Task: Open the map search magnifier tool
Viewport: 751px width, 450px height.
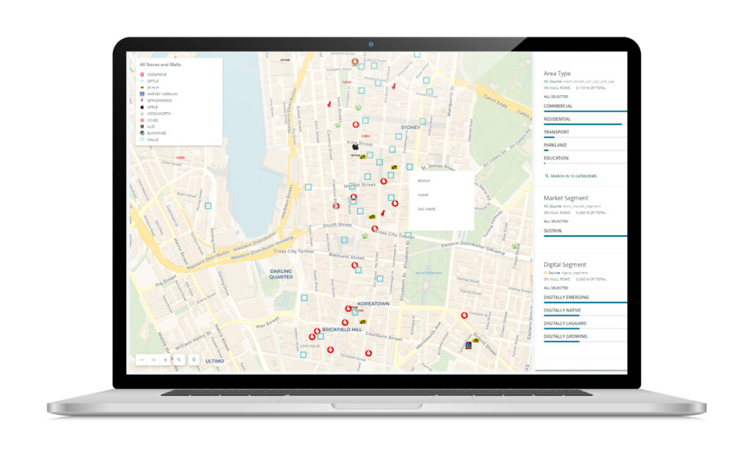Action: point(178,360)
